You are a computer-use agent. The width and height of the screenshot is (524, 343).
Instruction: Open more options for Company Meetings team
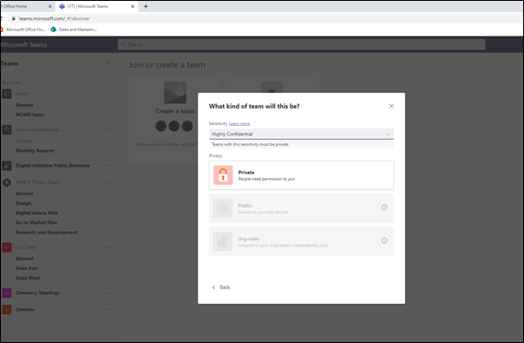[108, 293]
